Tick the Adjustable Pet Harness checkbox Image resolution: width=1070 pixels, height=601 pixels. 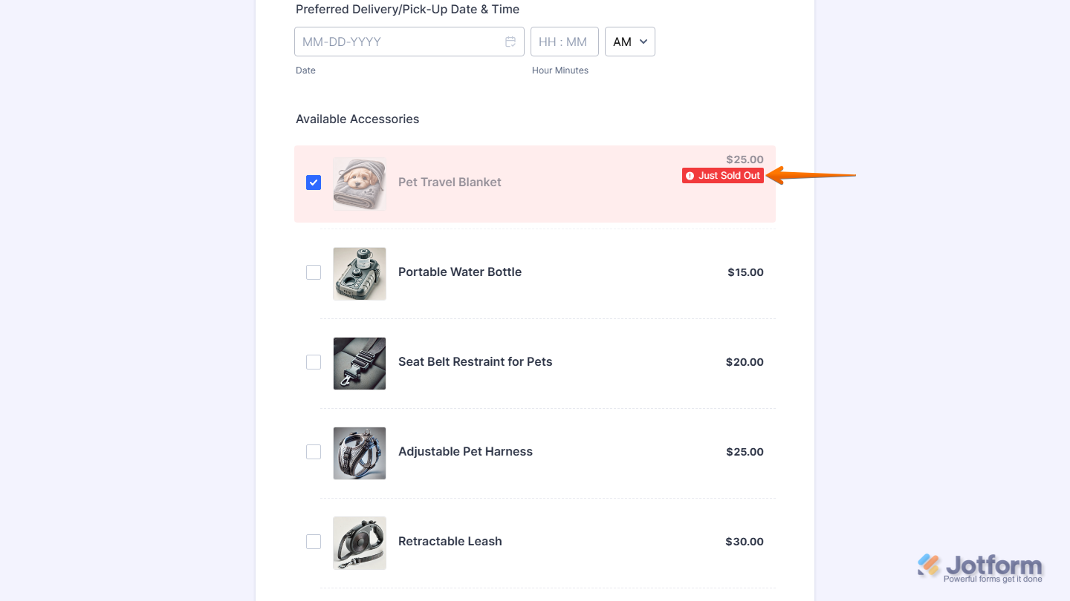314,452
